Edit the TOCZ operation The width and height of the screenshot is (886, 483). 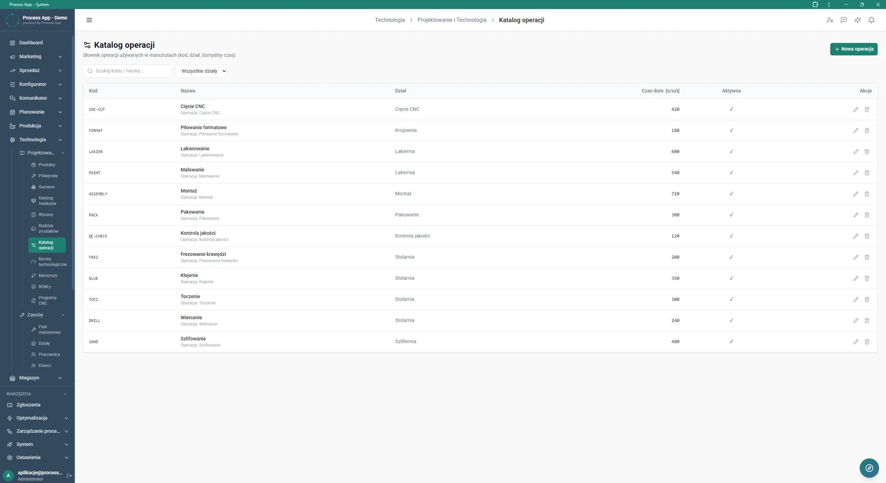click(856, 300)
